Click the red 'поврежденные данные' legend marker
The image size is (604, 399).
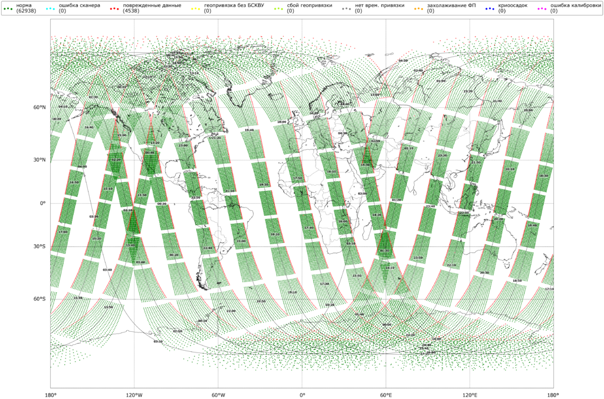point(114,8)
